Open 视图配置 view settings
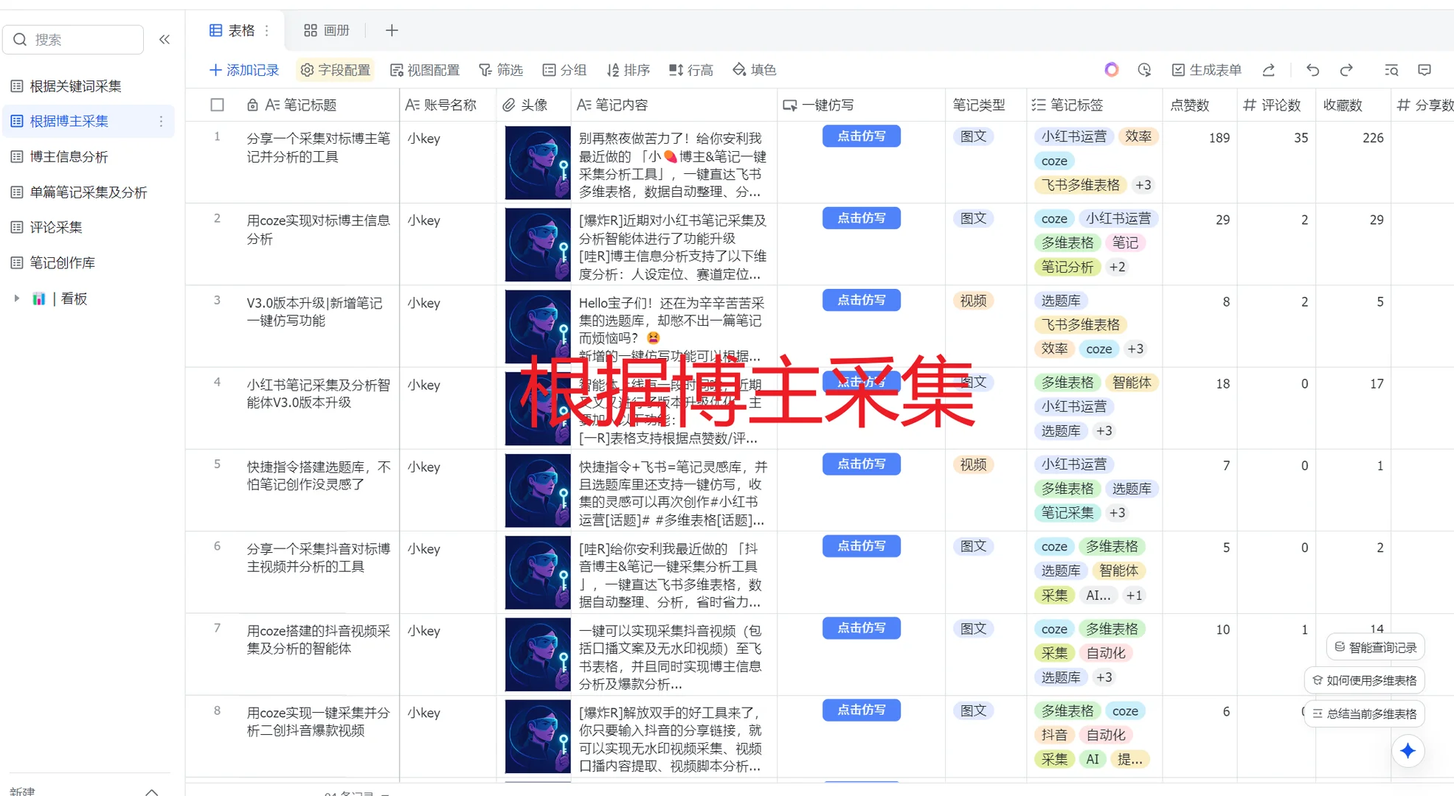Viewport: 1454px width, 796px height. coord(425,70)
